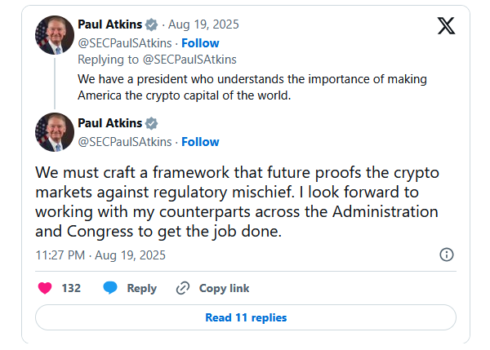Follow Paul Atkins from the main tweet

pyautogui.click(x=200, y=142)
